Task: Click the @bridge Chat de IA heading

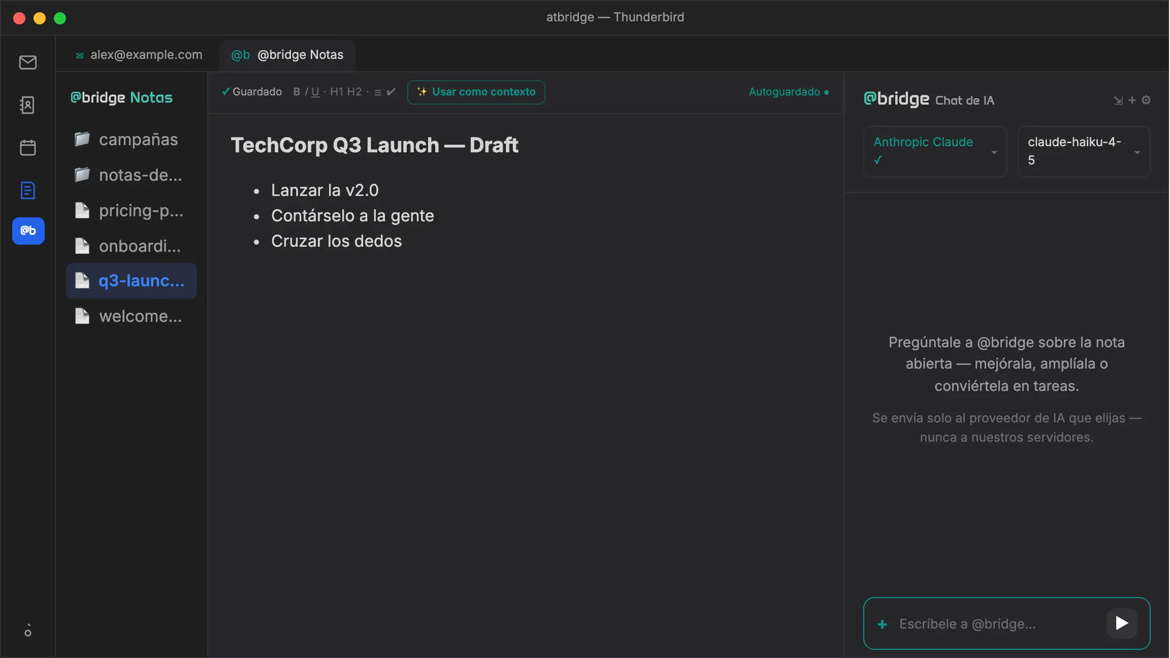Action: click(929, 99)
